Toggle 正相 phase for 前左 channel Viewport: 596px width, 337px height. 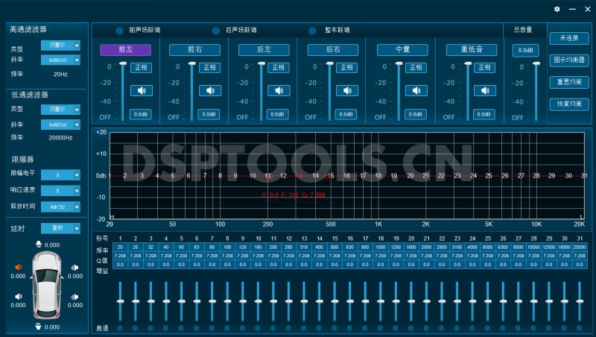(x=142, y=68)
